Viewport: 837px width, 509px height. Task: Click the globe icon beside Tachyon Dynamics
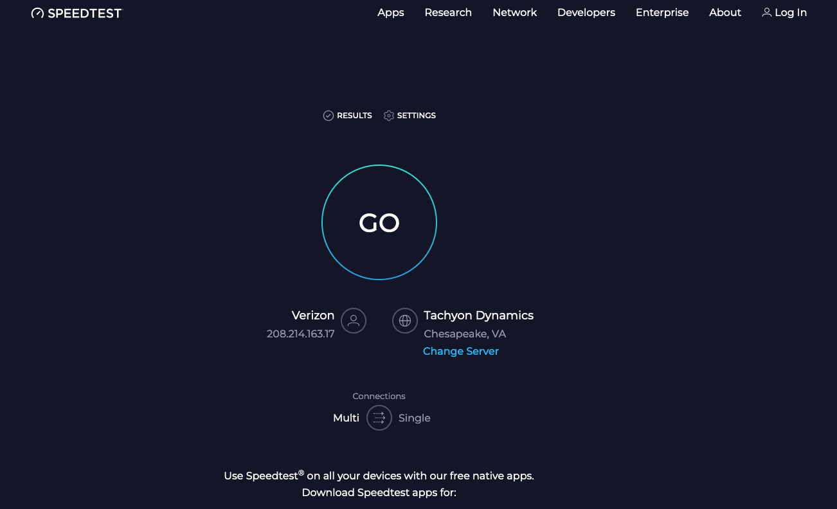point(405,321)
